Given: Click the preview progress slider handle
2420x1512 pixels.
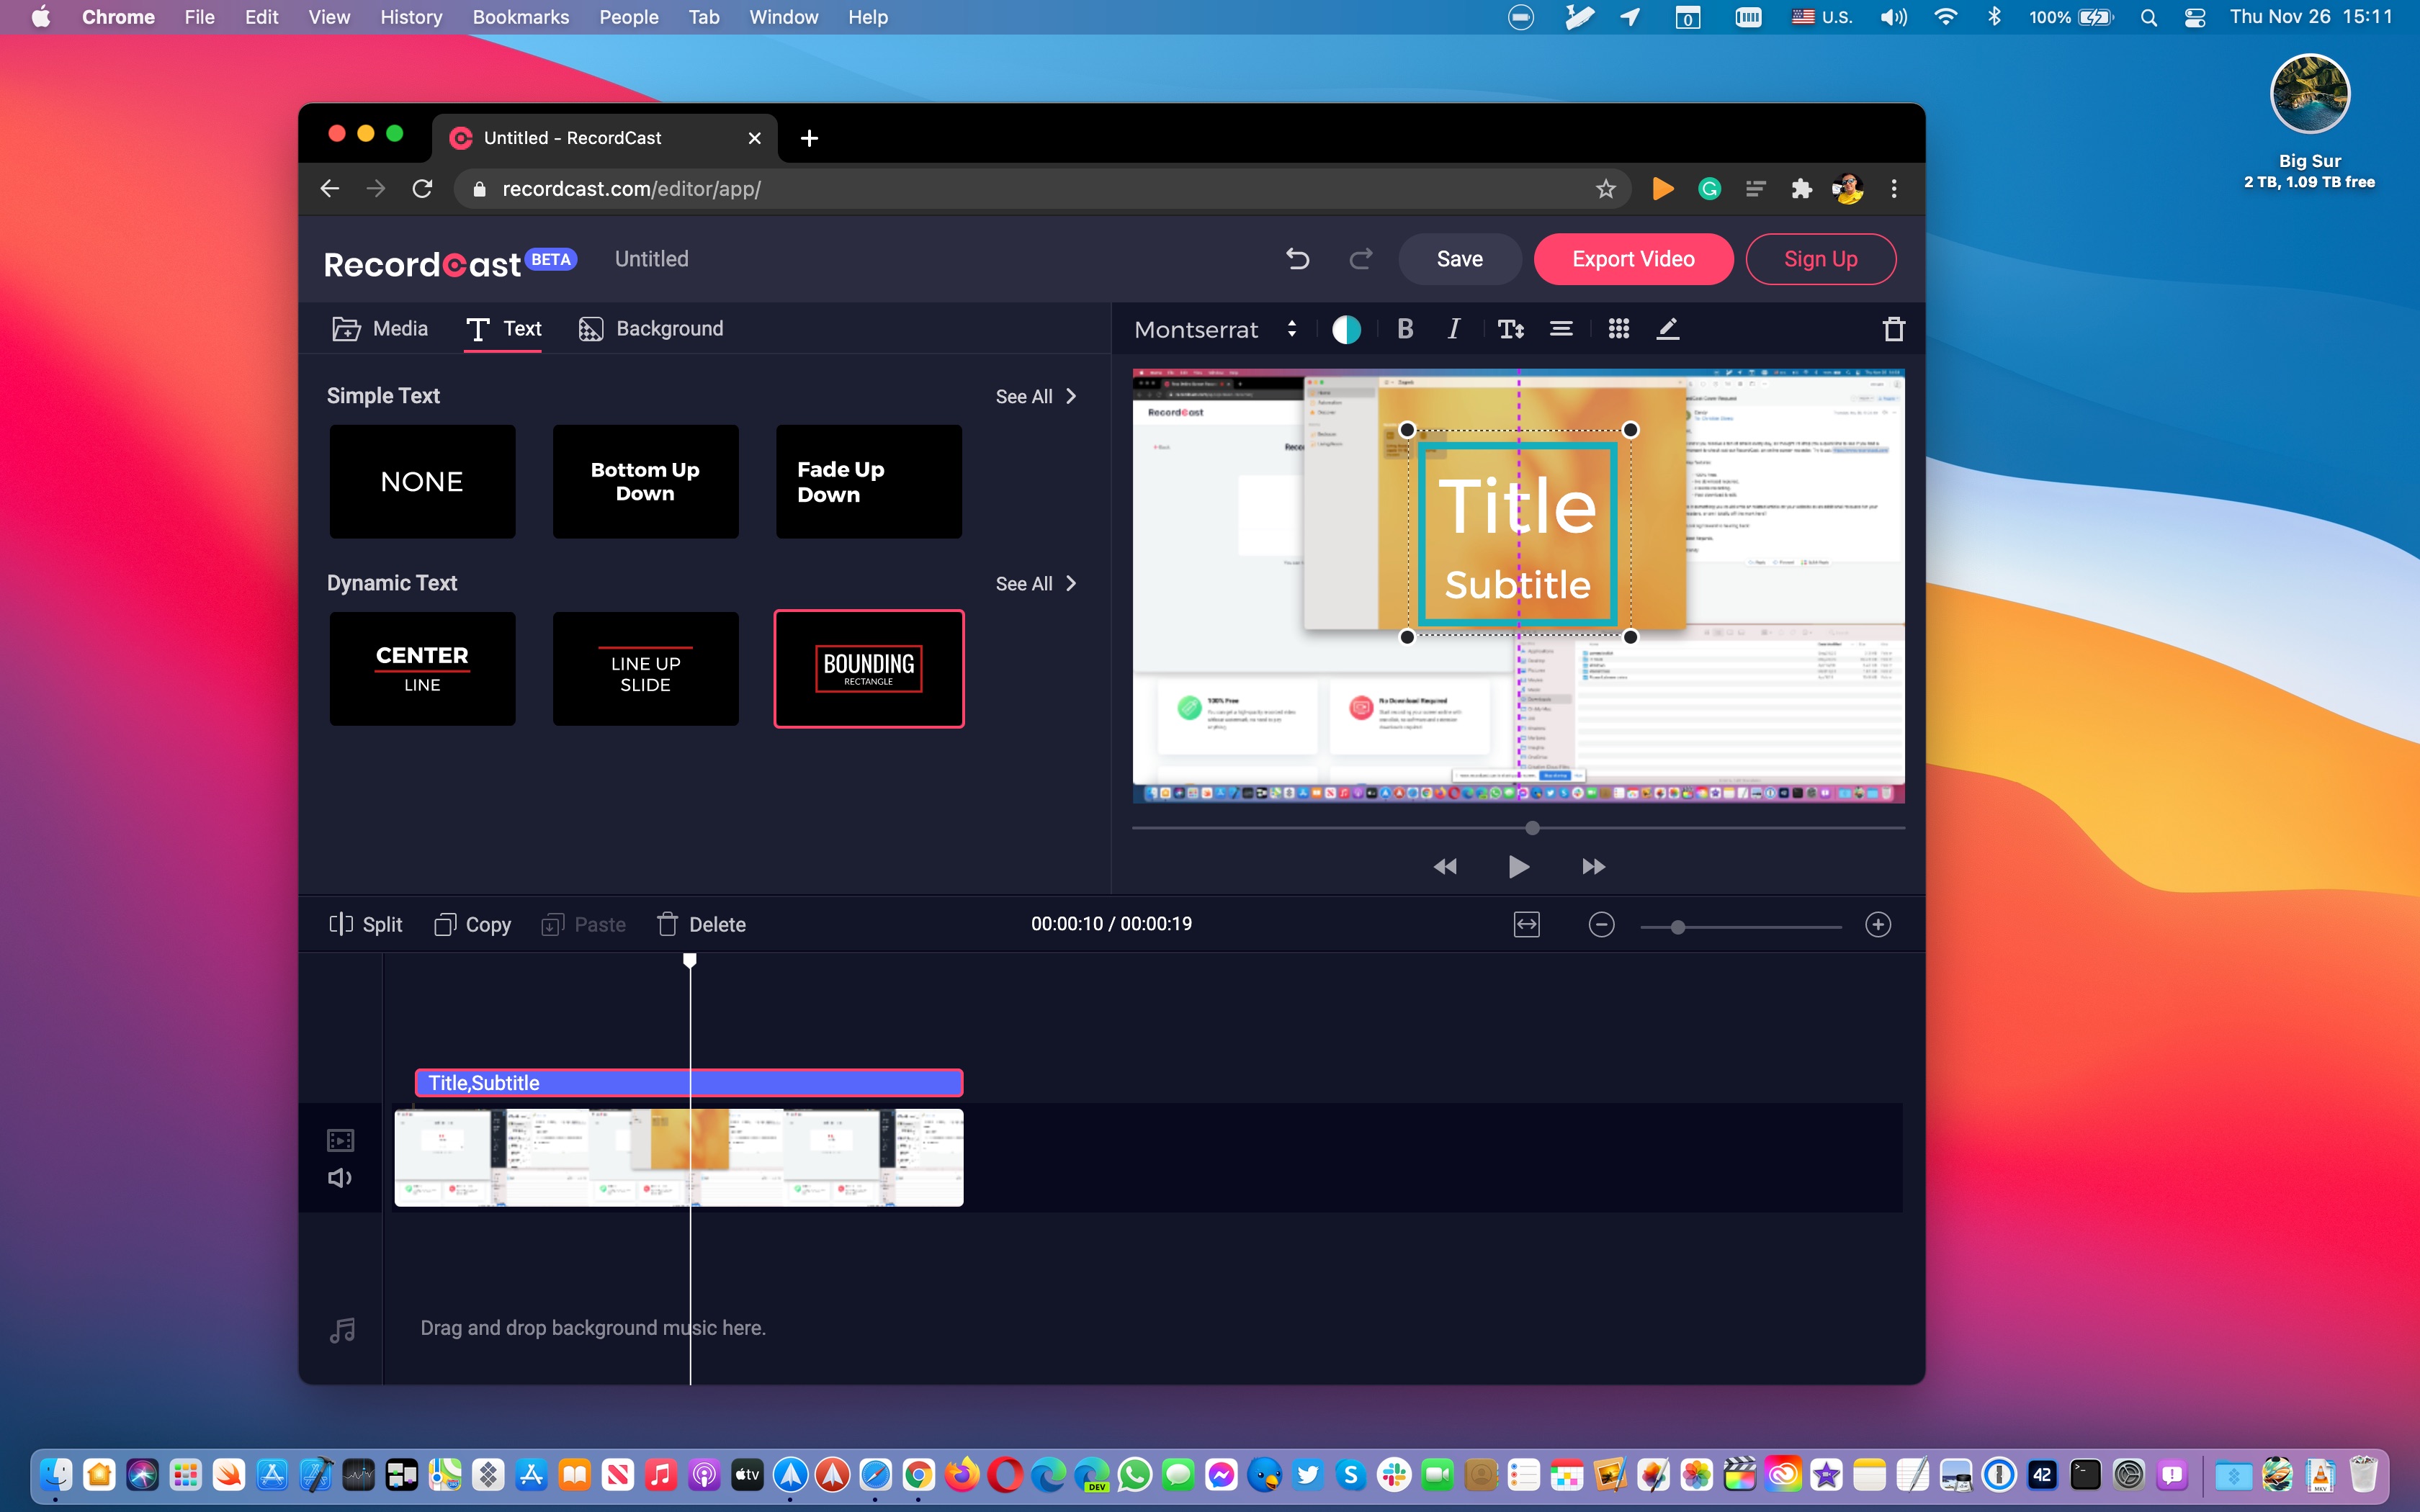Looking at the screenshot, I should tap(1532, 828).
